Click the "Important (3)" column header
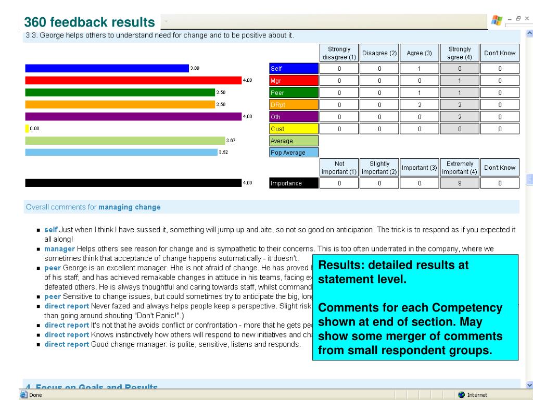 pos(420,168)
